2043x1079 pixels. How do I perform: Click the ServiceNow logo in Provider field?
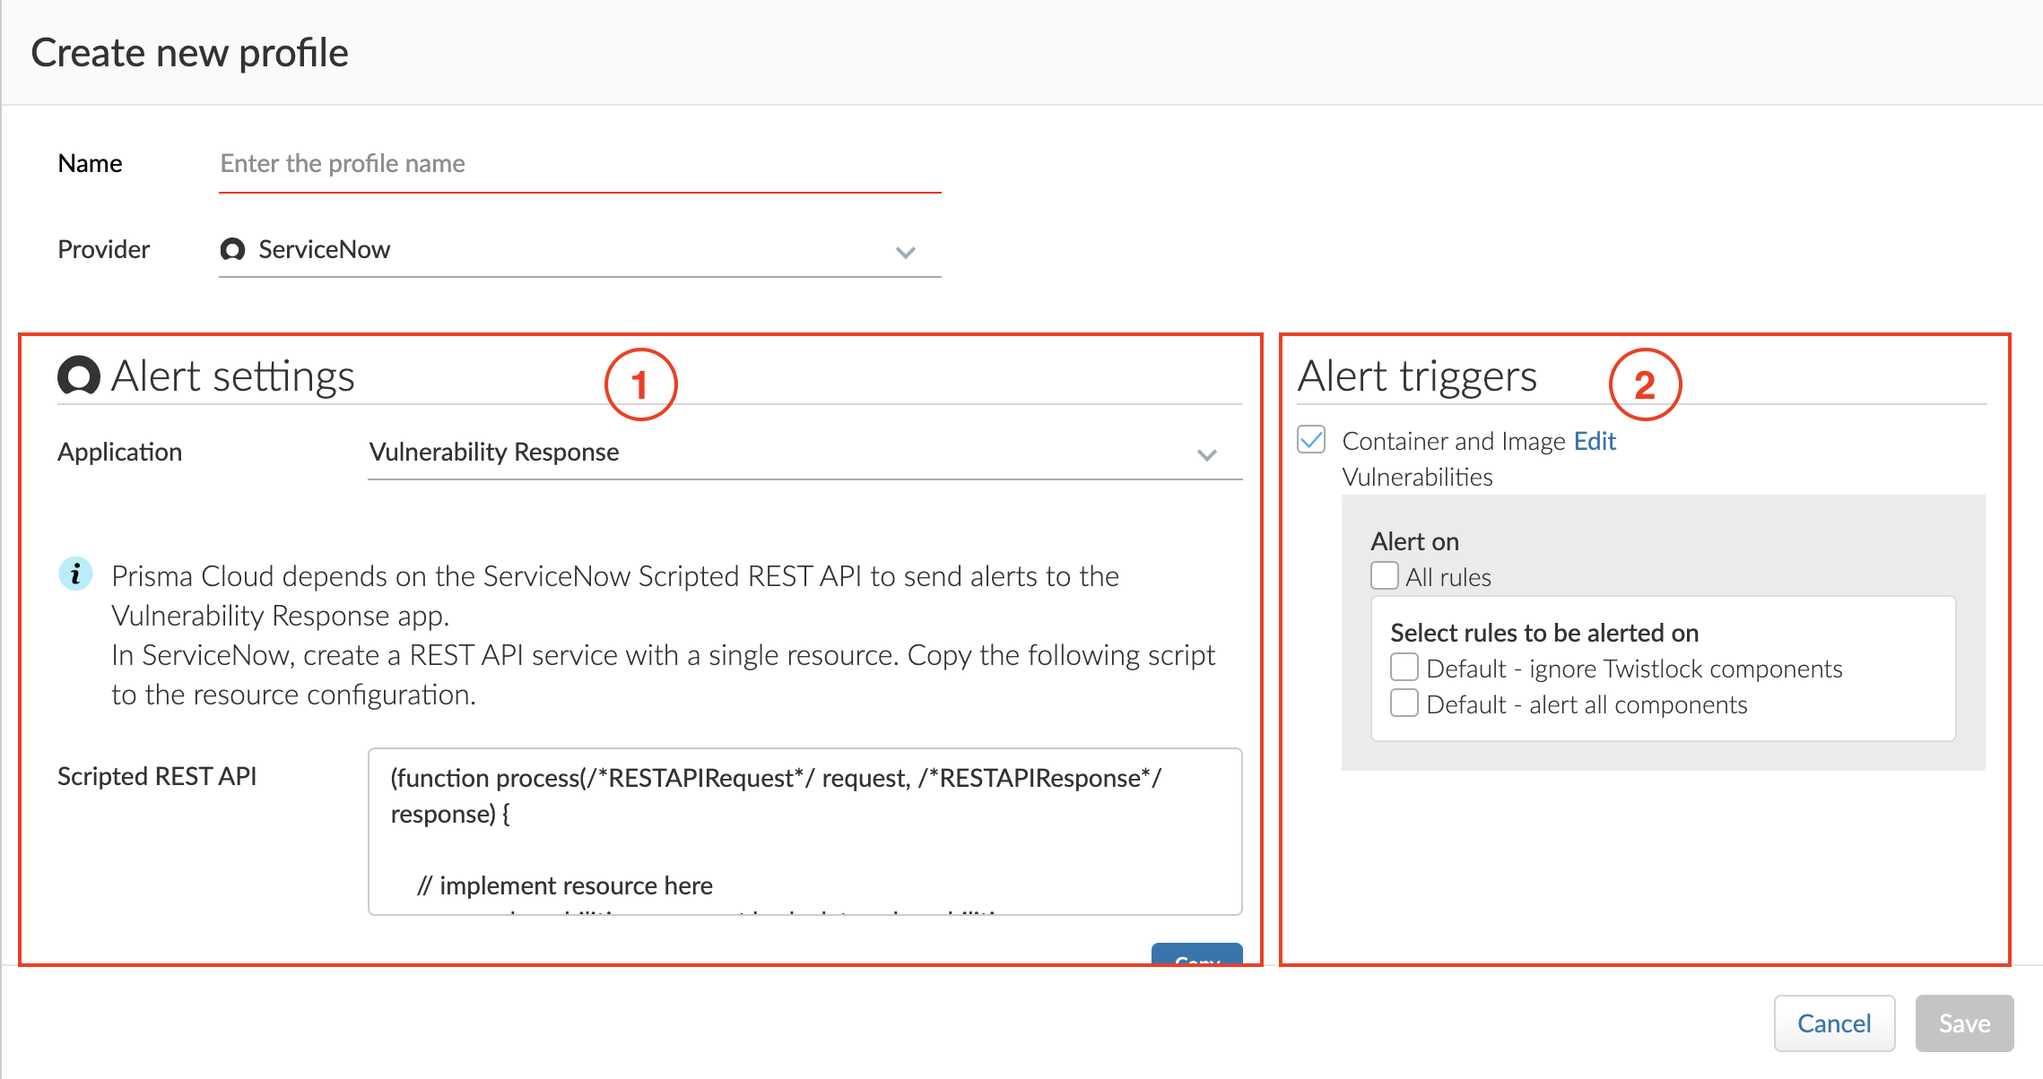coord(232,249)
